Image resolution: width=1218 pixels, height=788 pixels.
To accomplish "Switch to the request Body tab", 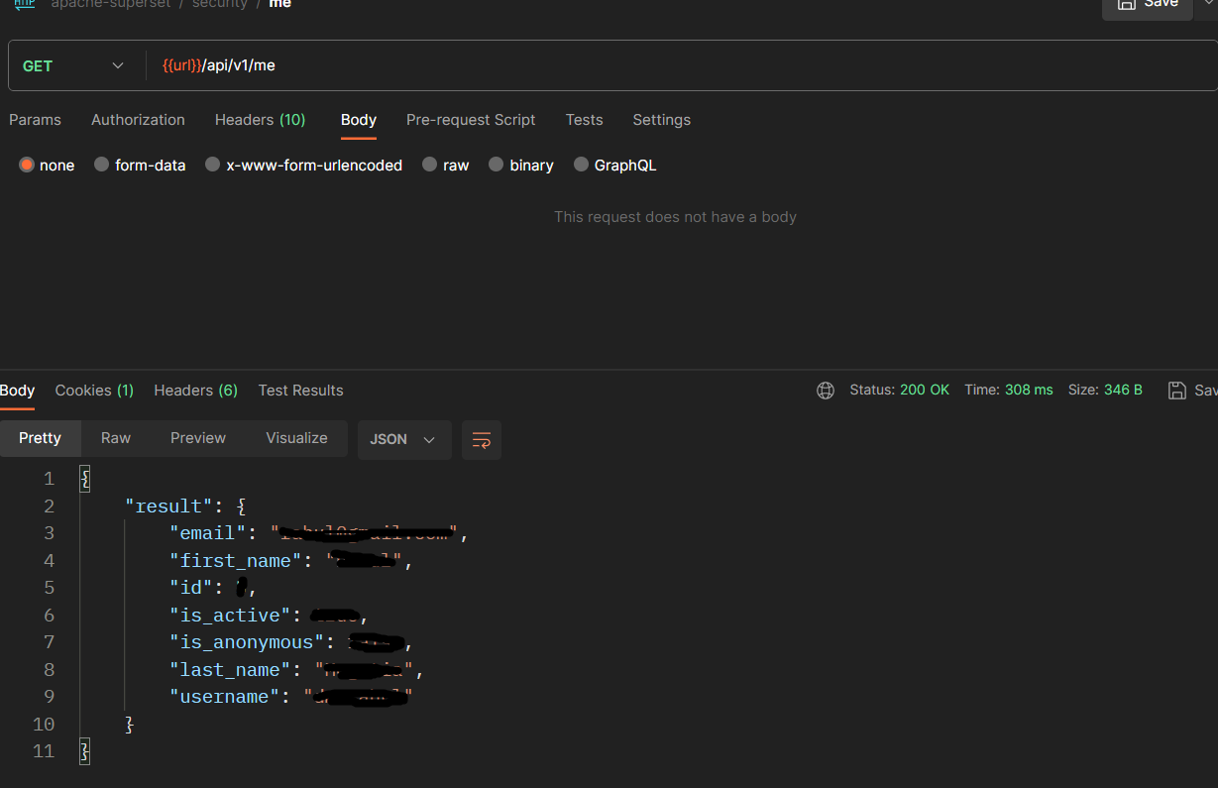I will tap(359, 120).
